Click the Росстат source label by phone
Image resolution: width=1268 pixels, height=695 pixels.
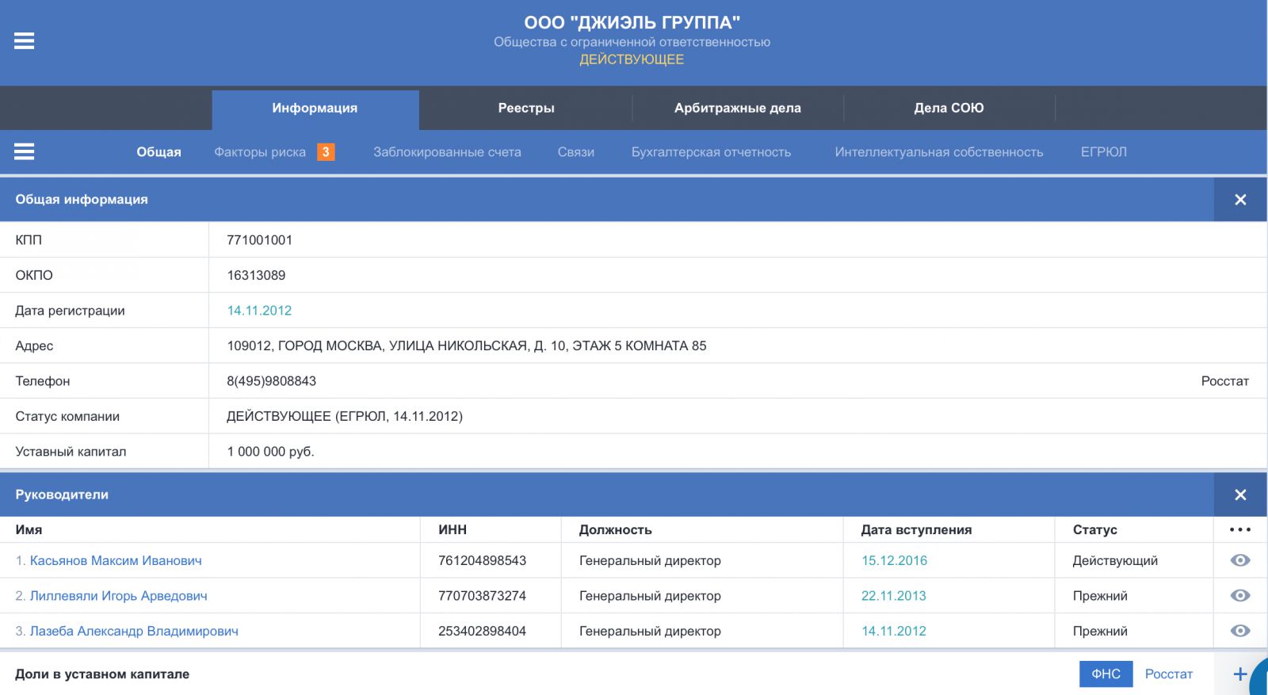coord(1225,381)
